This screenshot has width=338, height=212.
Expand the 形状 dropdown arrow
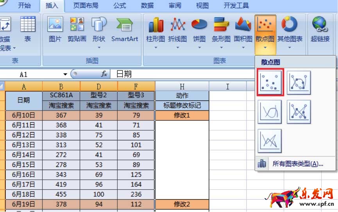click(99, 48)
